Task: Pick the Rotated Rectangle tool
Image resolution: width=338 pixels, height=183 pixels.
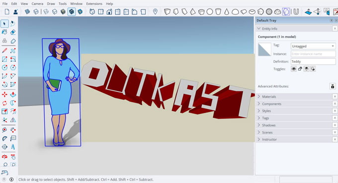Action: (13, 59)
